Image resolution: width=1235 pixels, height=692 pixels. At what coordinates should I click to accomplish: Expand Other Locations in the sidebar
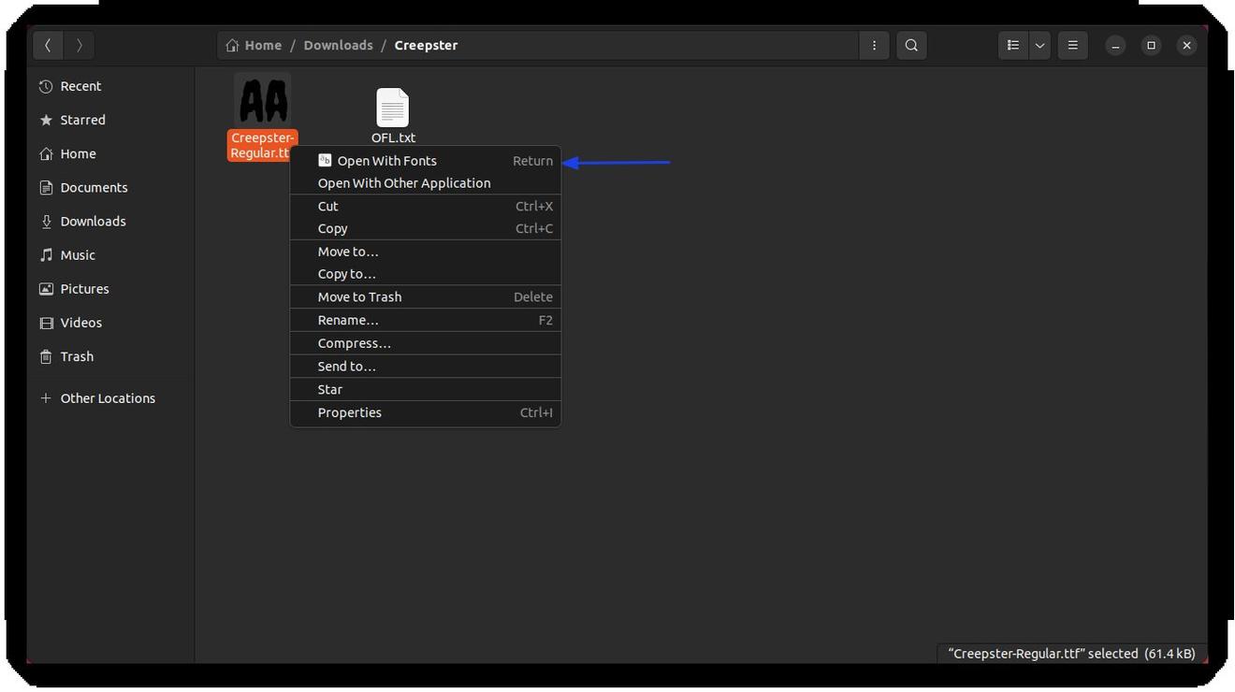[108, 397]
